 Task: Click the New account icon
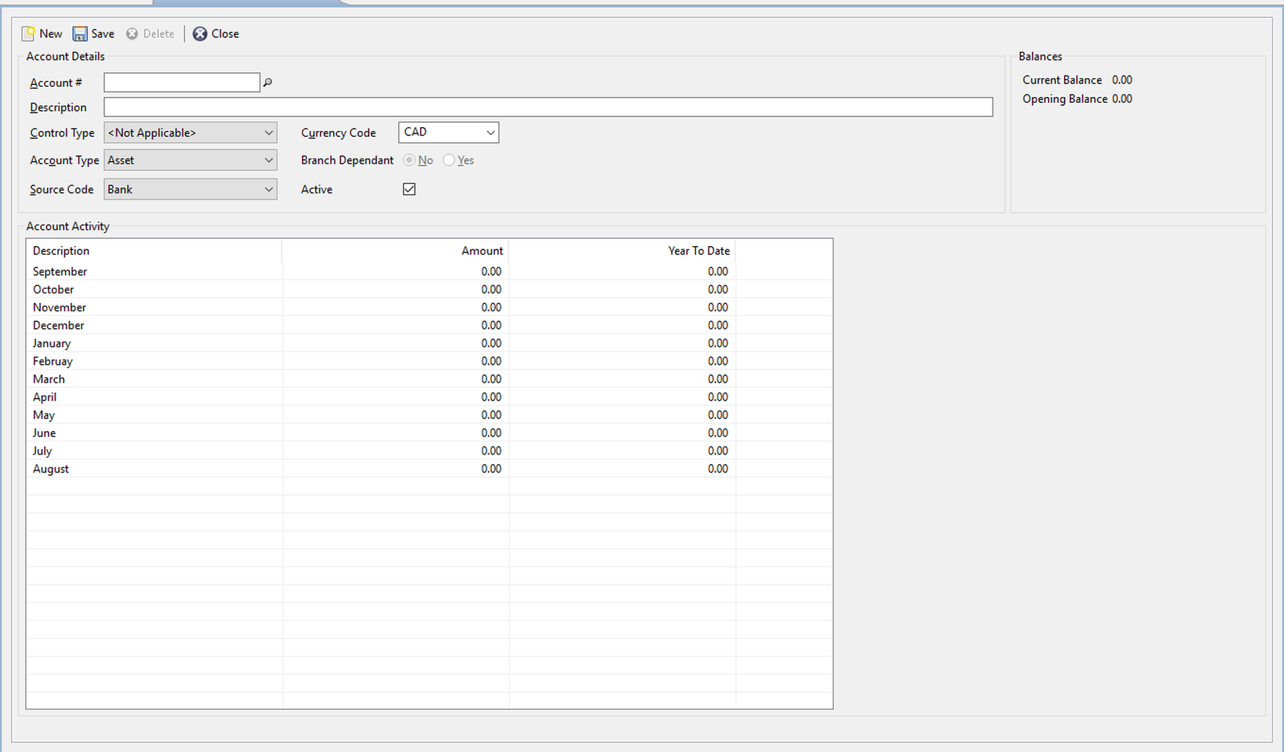click(29, 33)
